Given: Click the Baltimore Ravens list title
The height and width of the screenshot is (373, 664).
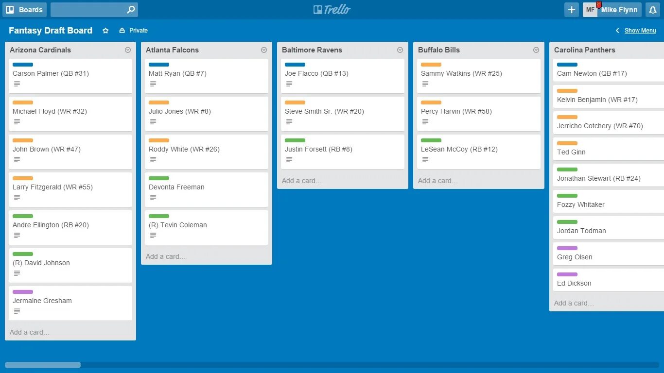Looking at the screenshot, I should (312, 50).
